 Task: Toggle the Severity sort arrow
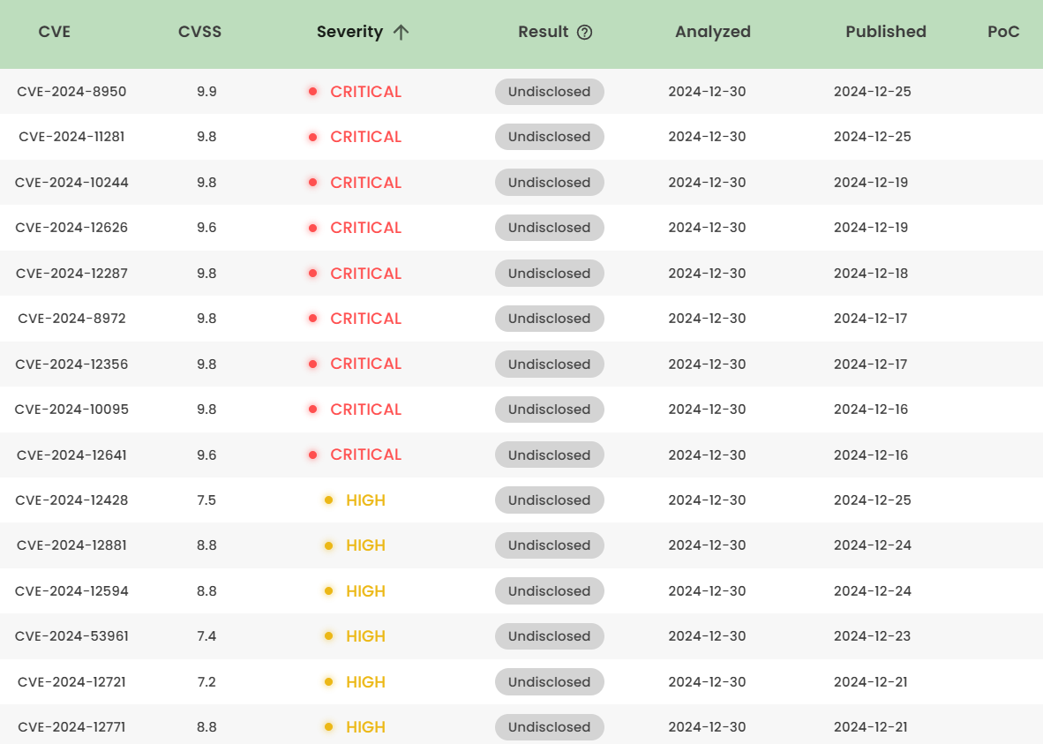pos(401,32)
